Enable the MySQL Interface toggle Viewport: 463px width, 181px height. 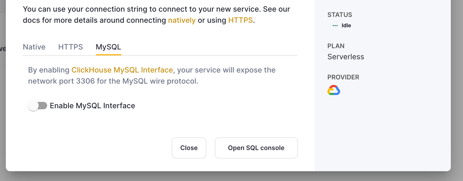point(37,106)
